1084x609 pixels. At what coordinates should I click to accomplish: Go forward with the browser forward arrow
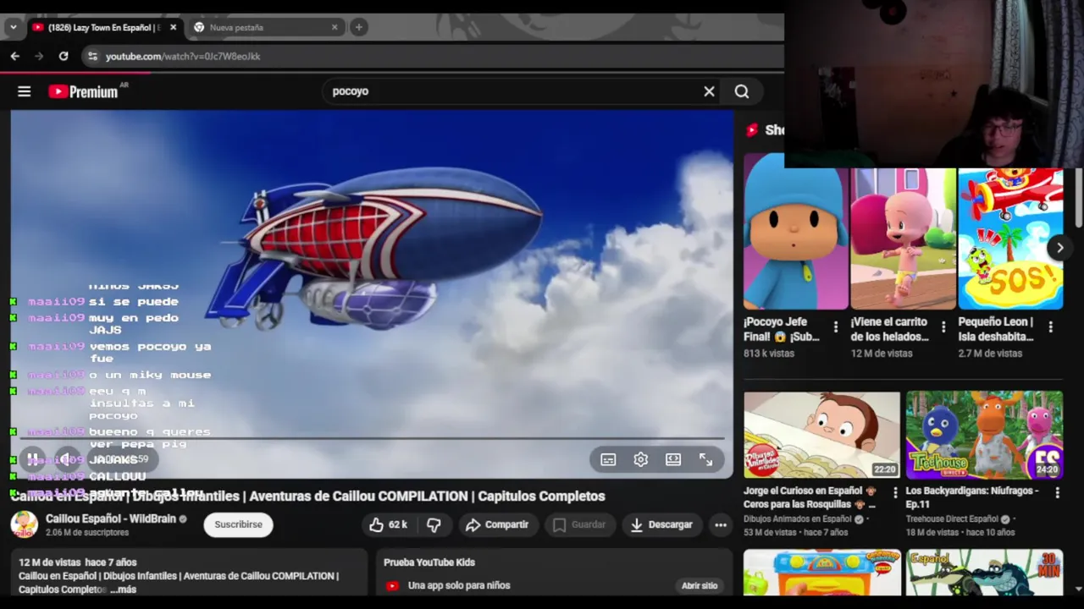tap(38, 56)
